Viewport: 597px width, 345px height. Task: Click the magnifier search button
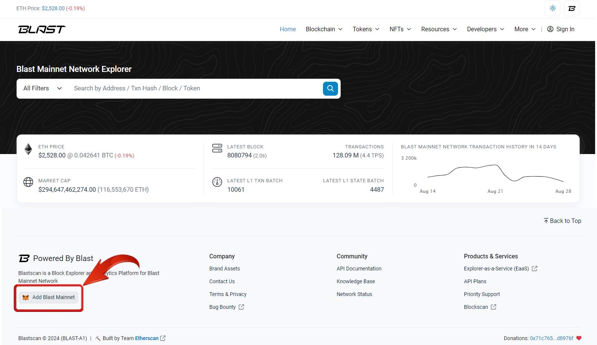(330, 89)
